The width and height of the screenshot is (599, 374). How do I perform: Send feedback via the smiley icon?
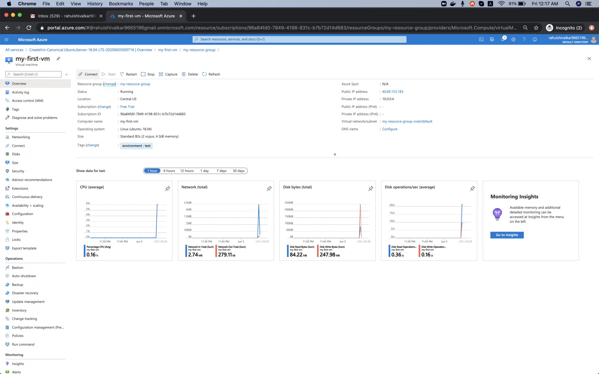point(535,39)
